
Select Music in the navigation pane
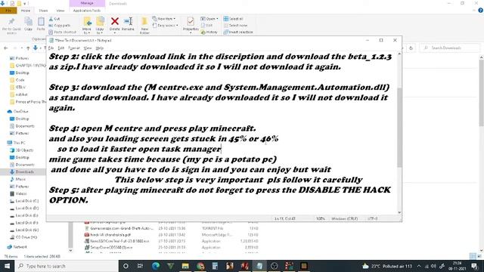18,179
